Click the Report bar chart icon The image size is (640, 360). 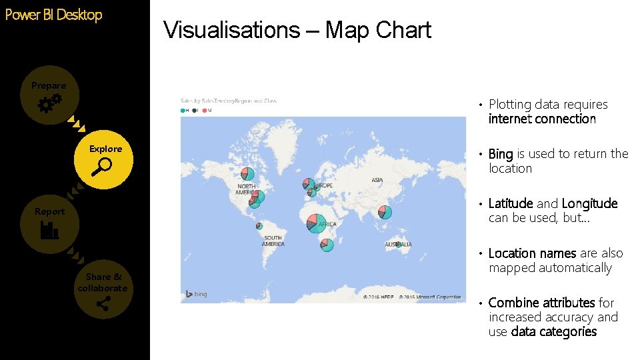[49, 230]
